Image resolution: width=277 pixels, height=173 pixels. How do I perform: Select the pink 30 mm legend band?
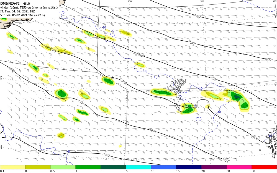239,167
